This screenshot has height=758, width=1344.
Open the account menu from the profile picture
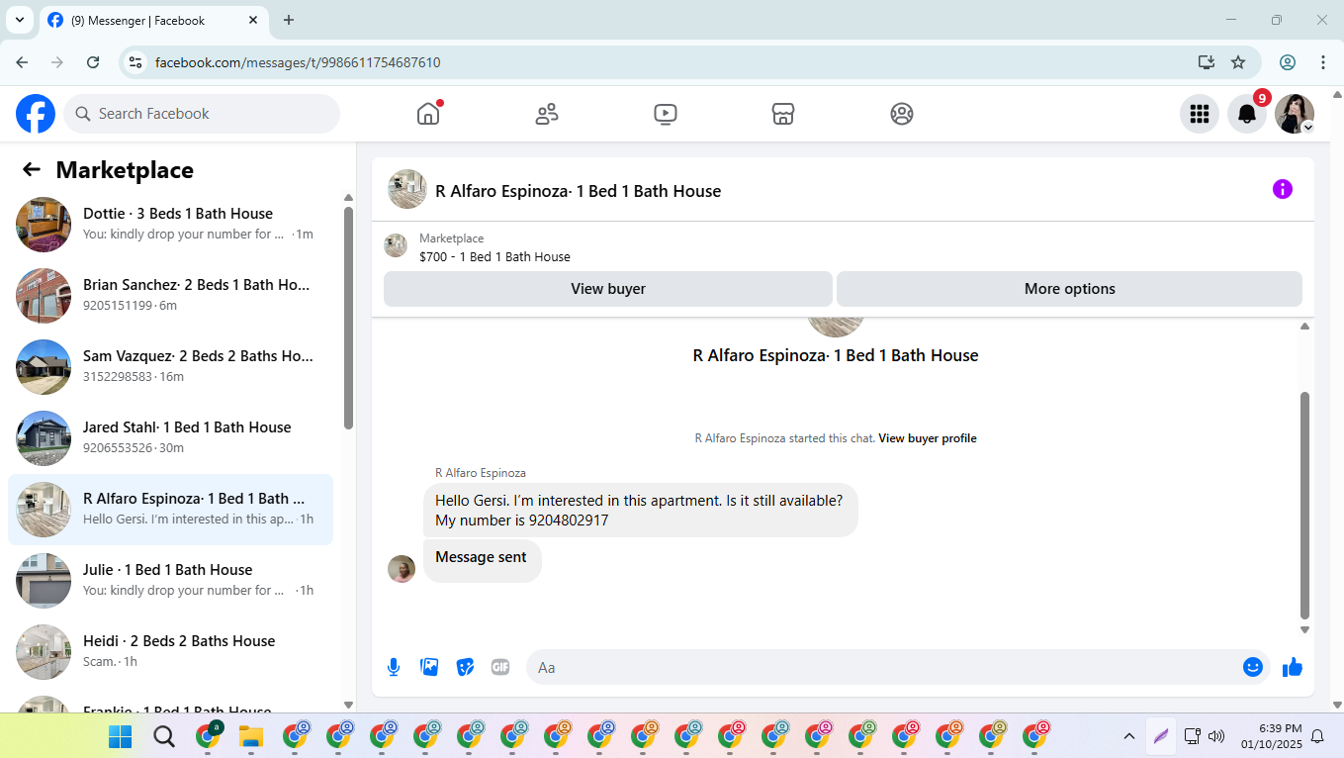point(1295,114)
